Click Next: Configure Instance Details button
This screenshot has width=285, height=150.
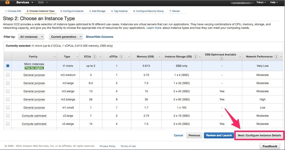[259, 135]
